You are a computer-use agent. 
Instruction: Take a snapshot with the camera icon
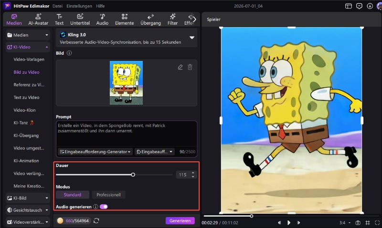pos(358,223)
